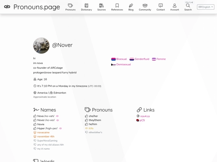
Task: Open the Pronouns nav menu
Action: tap(70, 7)
